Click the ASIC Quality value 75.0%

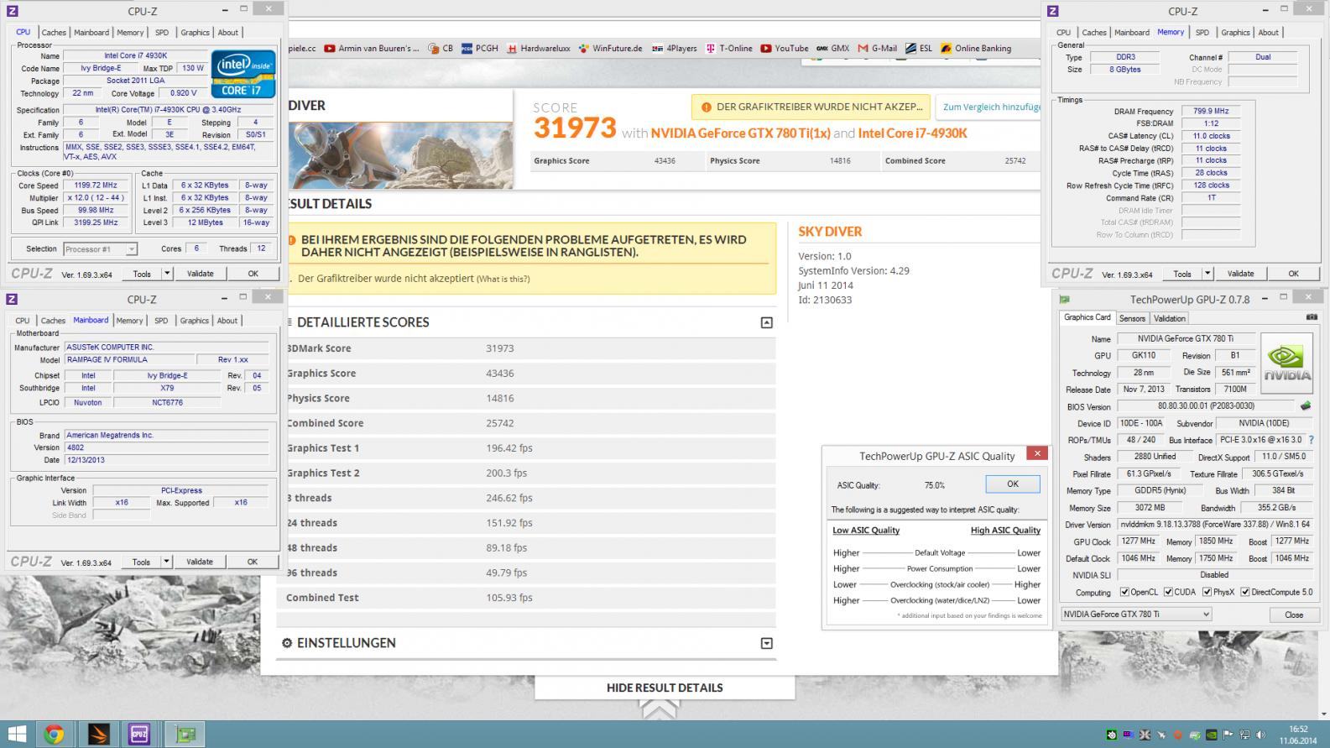[934, 485]
